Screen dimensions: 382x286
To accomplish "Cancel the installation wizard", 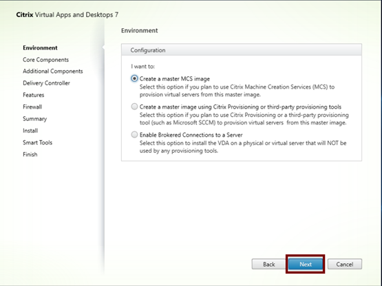I will click(x=344, y=264).
